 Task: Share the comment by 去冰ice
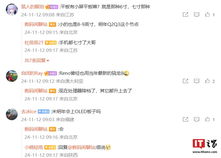click(185, 119)
